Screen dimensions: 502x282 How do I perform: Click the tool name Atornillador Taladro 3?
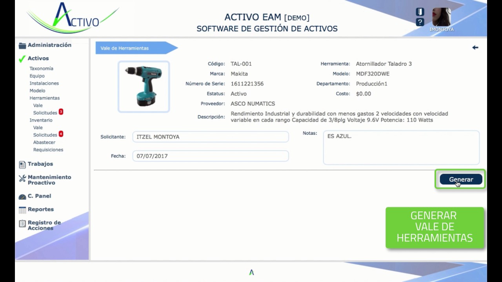384,64
